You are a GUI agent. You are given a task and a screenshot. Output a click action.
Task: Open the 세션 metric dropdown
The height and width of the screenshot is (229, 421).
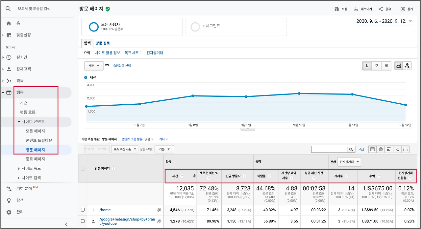(x=94, y=66)
